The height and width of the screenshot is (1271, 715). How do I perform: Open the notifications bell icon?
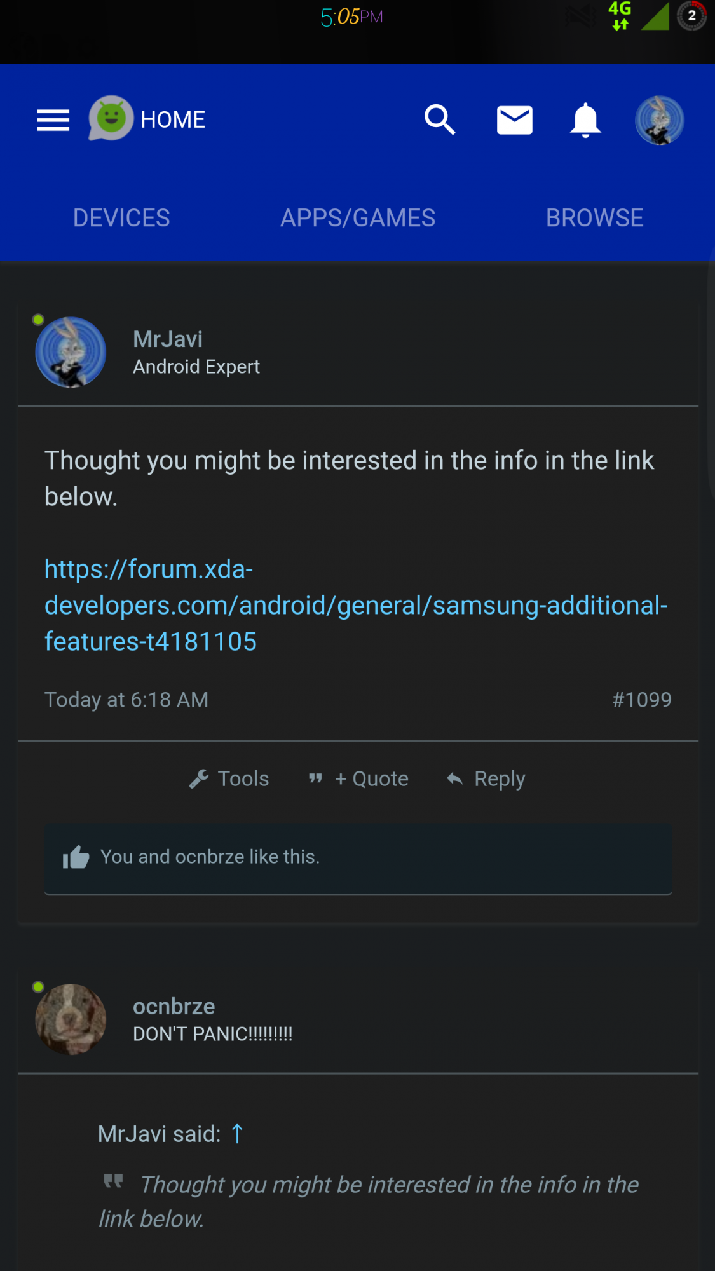pyautogui.click(x=585, y=120)
